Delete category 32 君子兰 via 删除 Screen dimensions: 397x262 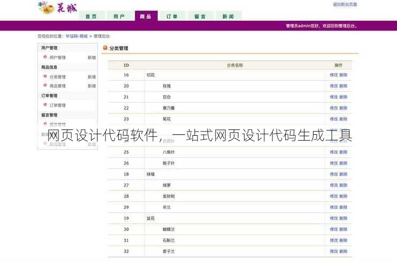tap(343, 251)
